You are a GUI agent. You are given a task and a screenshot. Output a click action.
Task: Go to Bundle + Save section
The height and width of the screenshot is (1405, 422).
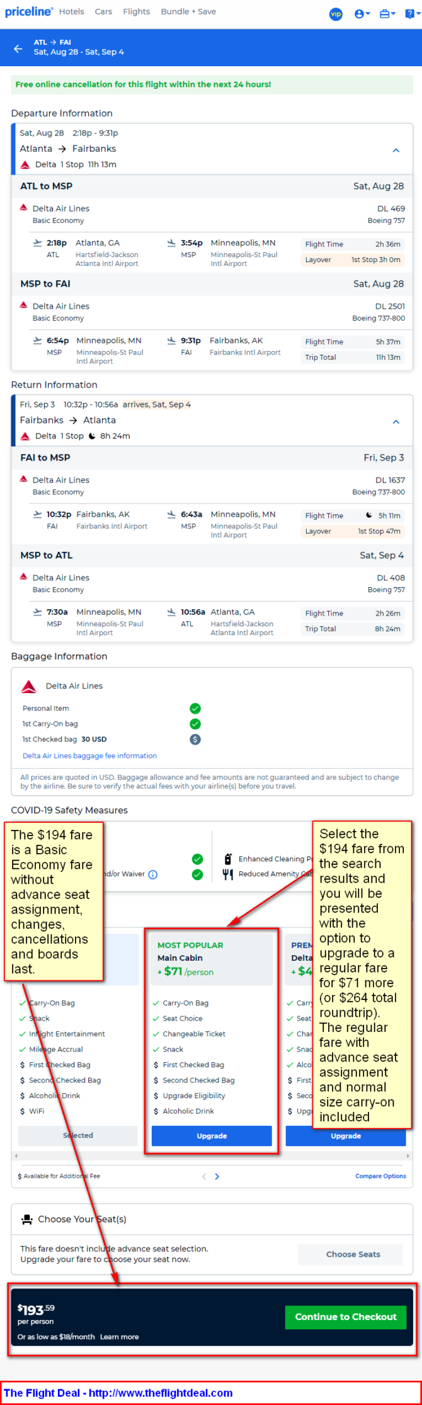(x=188, y=11)
